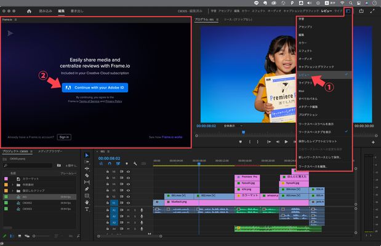This screenshot has width=381, height=246.
Task: Choose プロダクション in workspace dropdown
Action: 324,114
